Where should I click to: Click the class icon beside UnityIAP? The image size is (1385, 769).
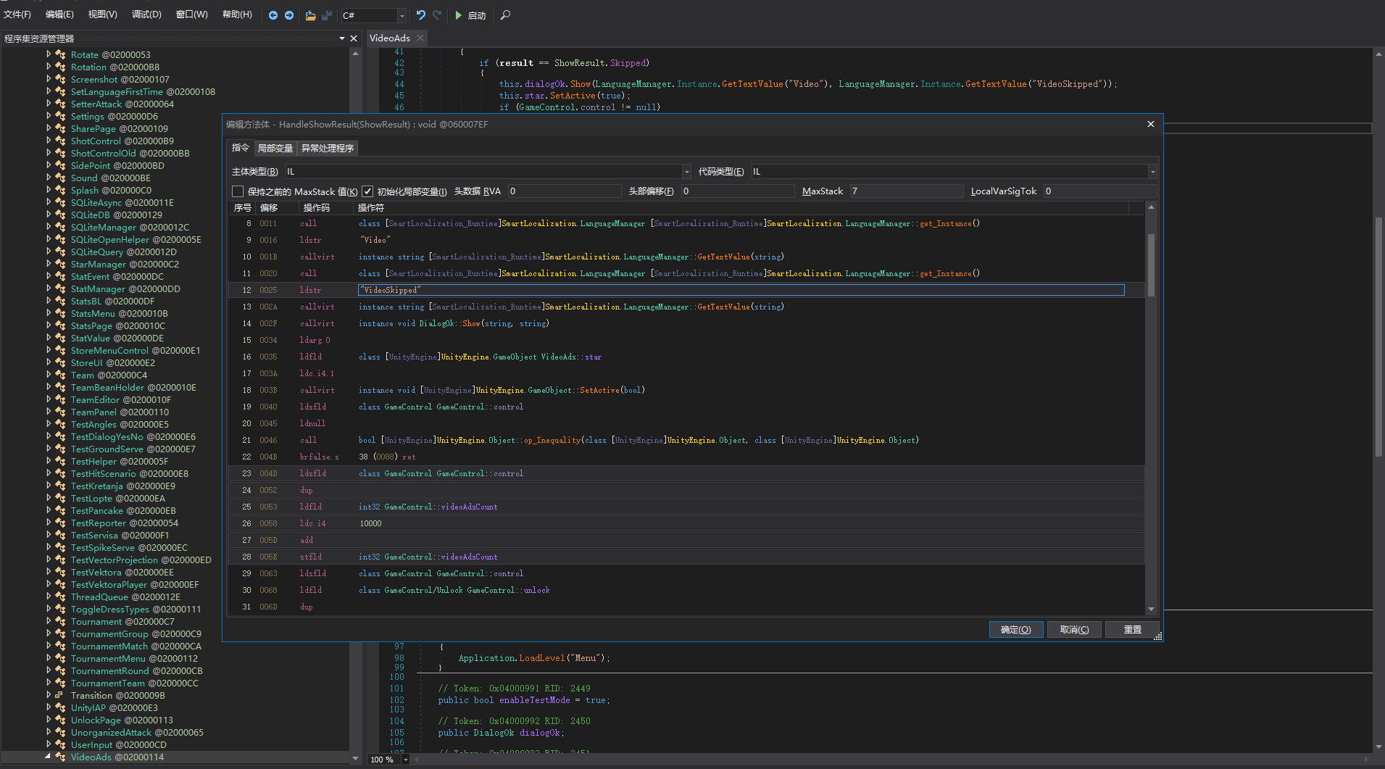61,707
